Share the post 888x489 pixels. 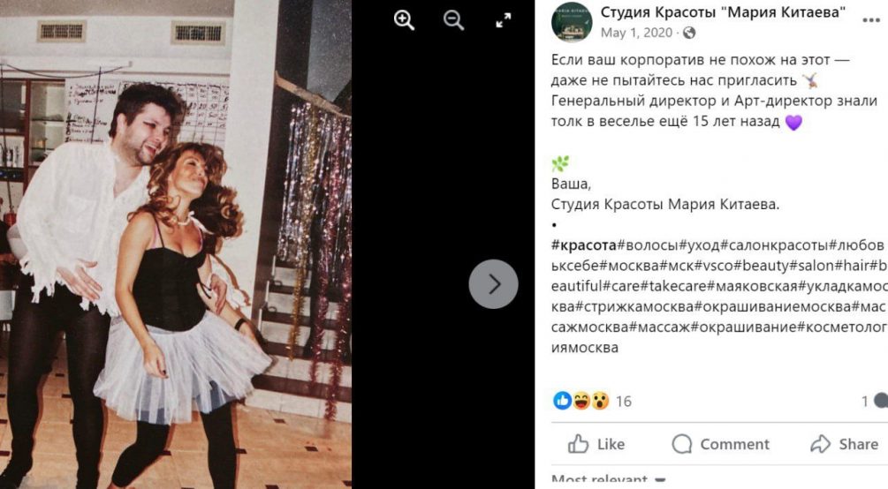click(x=844, y=444)
